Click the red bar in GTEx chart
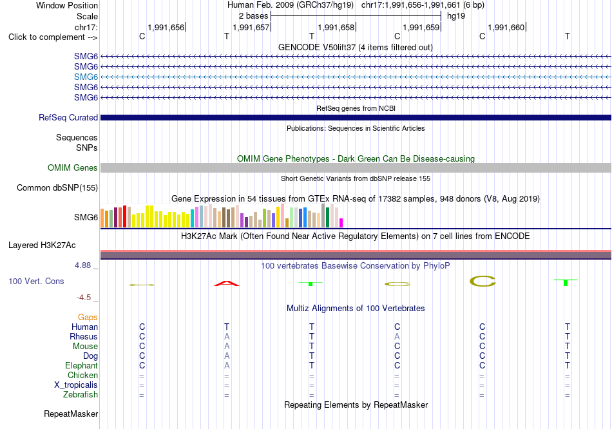The width and height of the screenshot is (612, 429). click(x=124, y=216)
